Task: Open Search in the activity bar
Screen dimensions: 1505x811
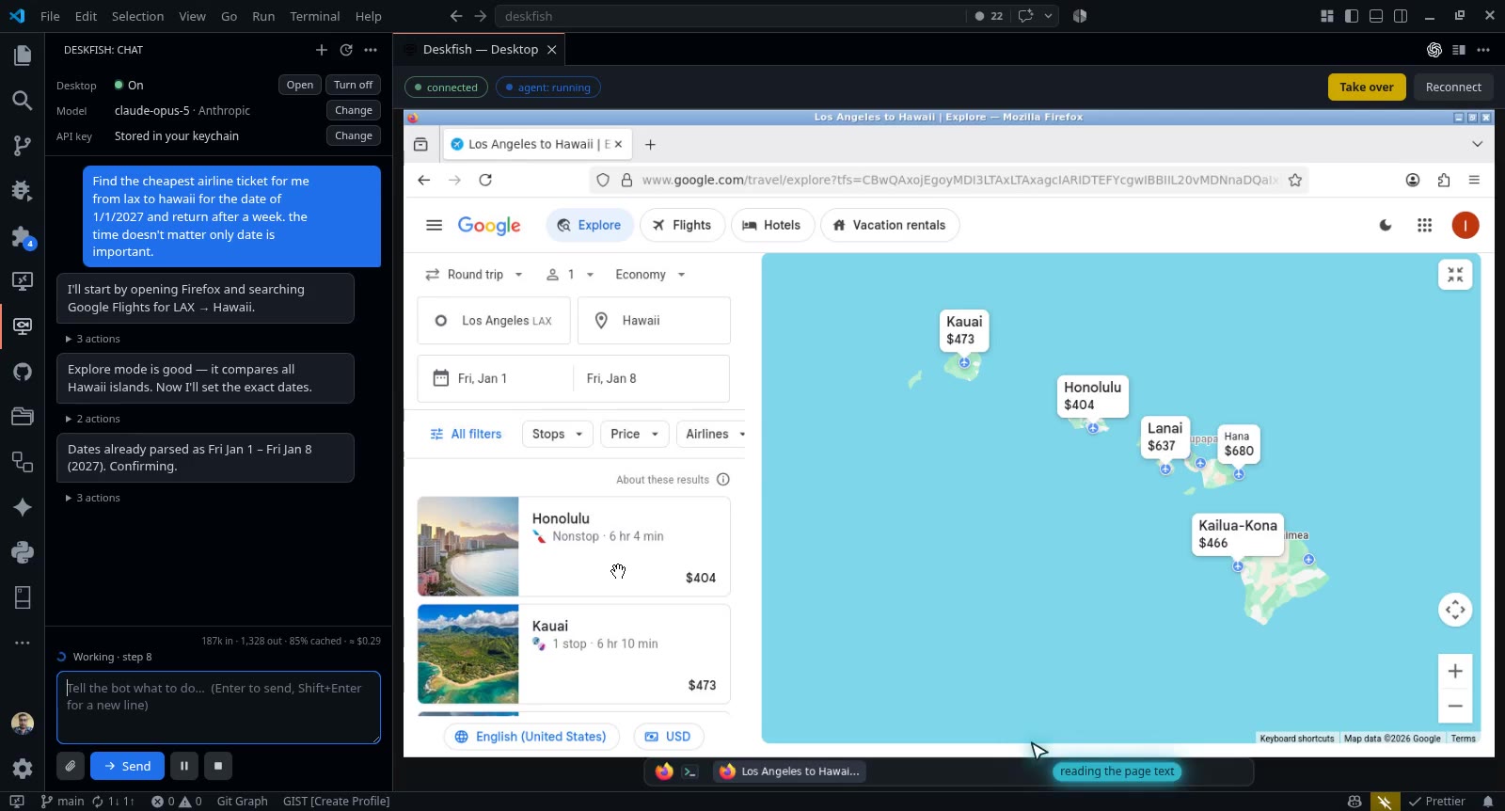Action: 23,101
